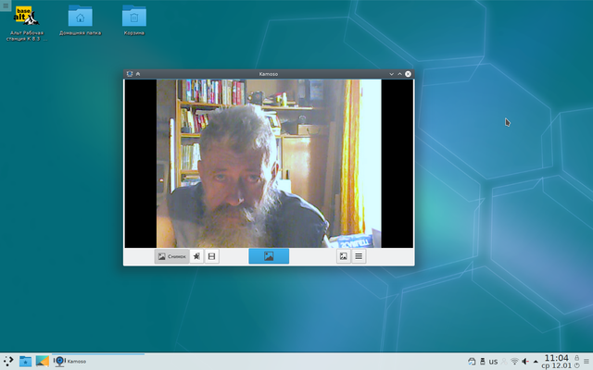Take a picture with the blue capture button
This screenshot has height=370, width=593.
(269, 256)
